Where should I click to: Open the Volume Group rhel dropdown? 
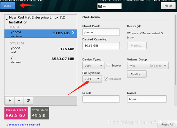148,66
